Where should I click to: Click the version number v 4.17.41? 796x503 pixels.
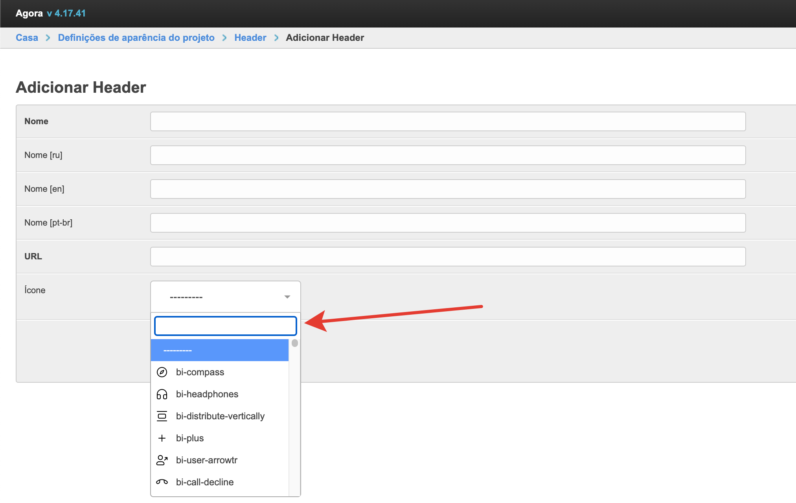(66, 13)
